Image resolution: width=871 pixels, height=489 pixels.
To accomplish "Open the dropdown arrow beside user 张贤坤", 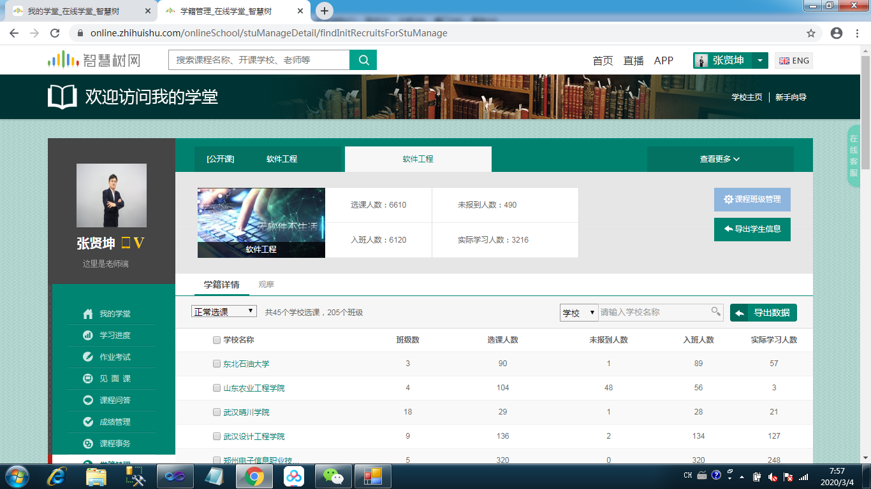I will coord(759,60).
